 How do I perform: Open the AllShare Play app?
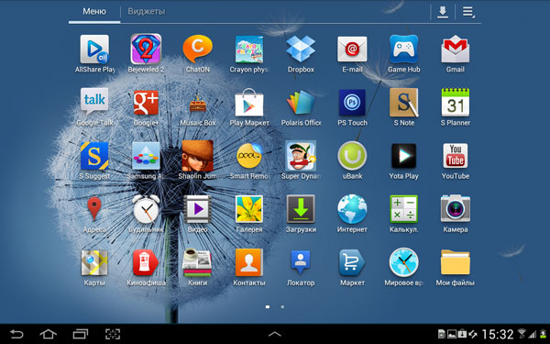coord(94,50)
